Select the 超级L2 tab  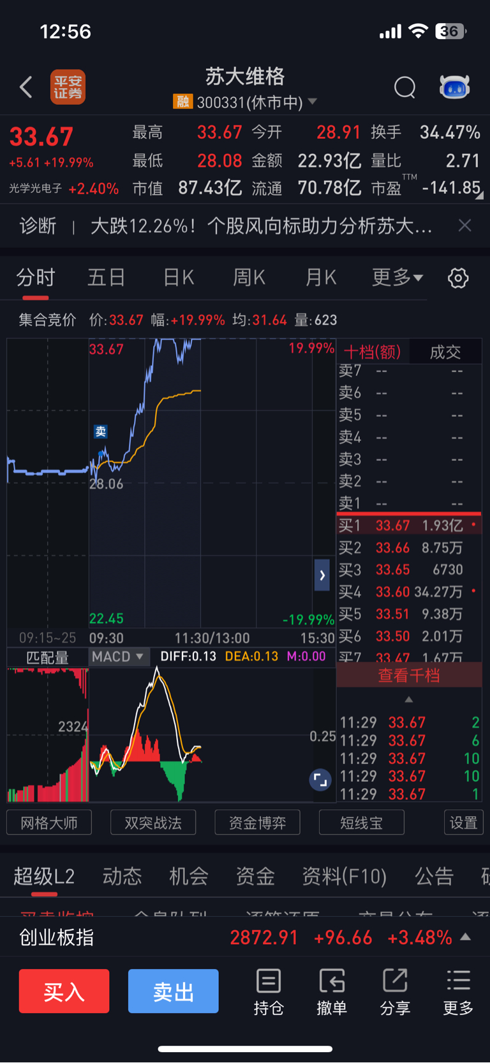[44, 876]
